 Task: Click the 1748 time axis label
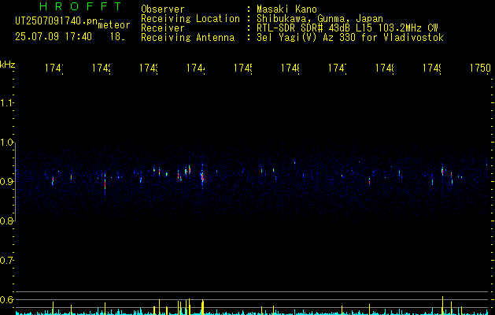pyautogui.click(x=385, y=69)
